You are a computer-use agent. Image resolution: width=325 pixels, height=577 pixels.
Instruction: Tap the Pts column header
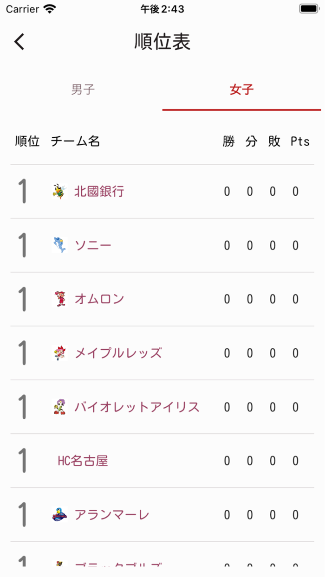click(300, 141)
